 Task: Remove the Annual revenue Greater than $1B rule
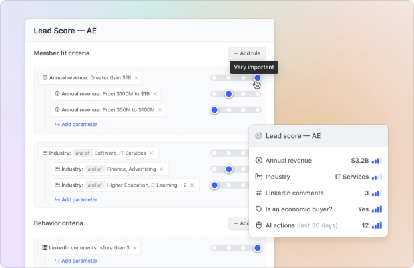[136, 78]
